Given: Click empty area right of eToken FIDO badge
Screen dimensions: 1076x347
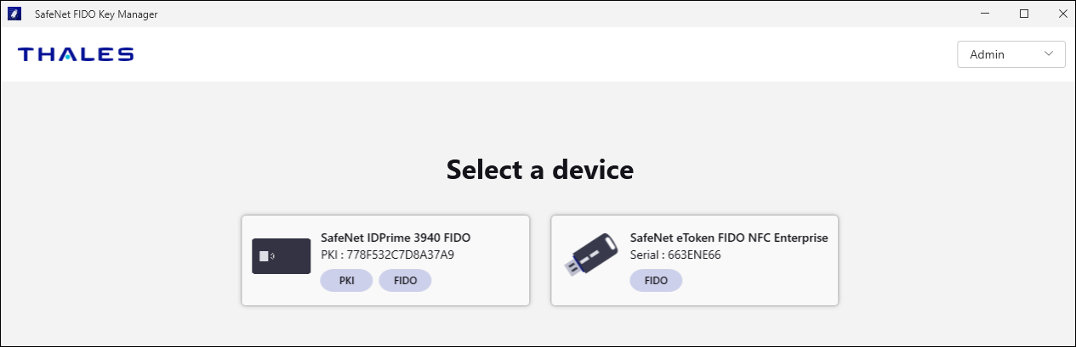Looking at the screenshot, I should click(x=757, y=281).
